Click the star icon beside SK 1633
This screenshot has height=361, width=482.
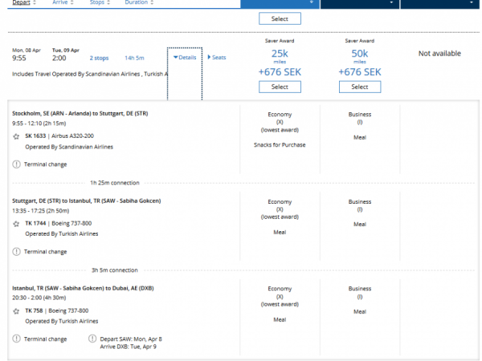pos(16,136)
